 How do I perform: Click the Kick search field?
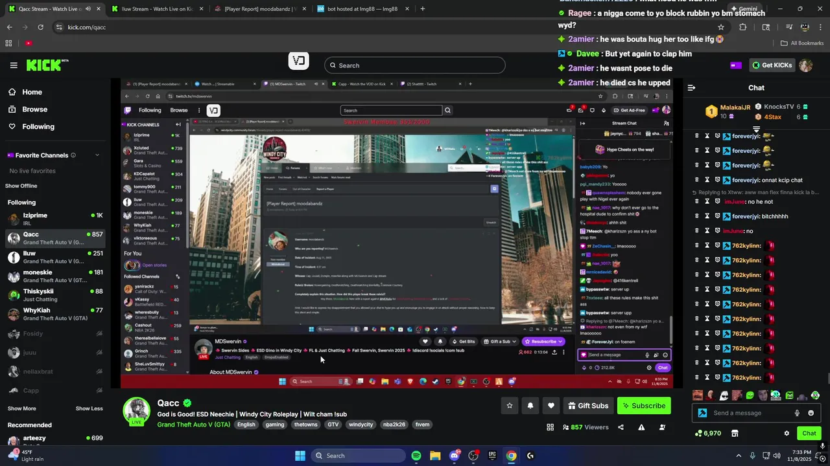tap(415, 65)
